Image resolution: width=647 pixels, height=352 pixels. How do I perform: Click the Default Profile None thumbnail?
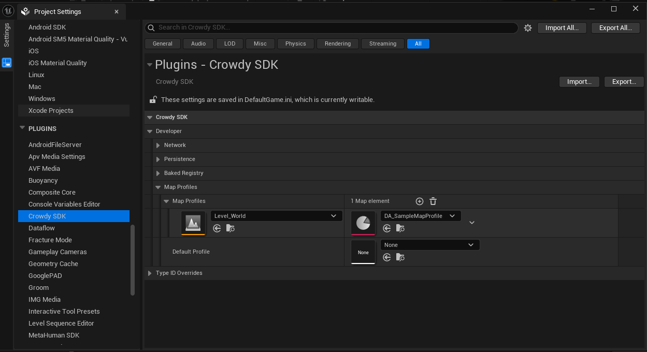[x=363, y=252]
